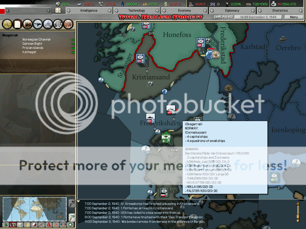Enable economic map mode (dollar sign)

tap(27, 225)
